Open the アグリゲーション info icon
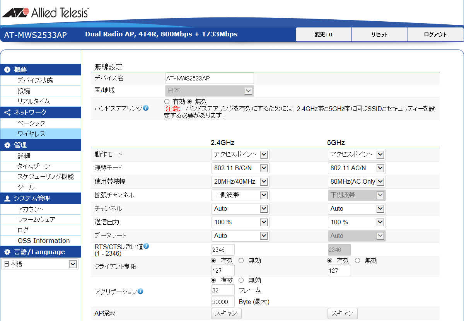This screenshot has width=464, height=321. click(140, 291)
